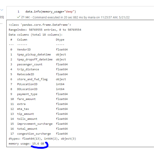This screenshot has width=154, height=150.
Task: Select the trip_distance column name
Action: click(28, 69)
